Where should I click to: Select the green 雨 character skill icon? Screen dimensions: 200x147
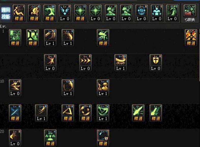(x=15, y=38)
